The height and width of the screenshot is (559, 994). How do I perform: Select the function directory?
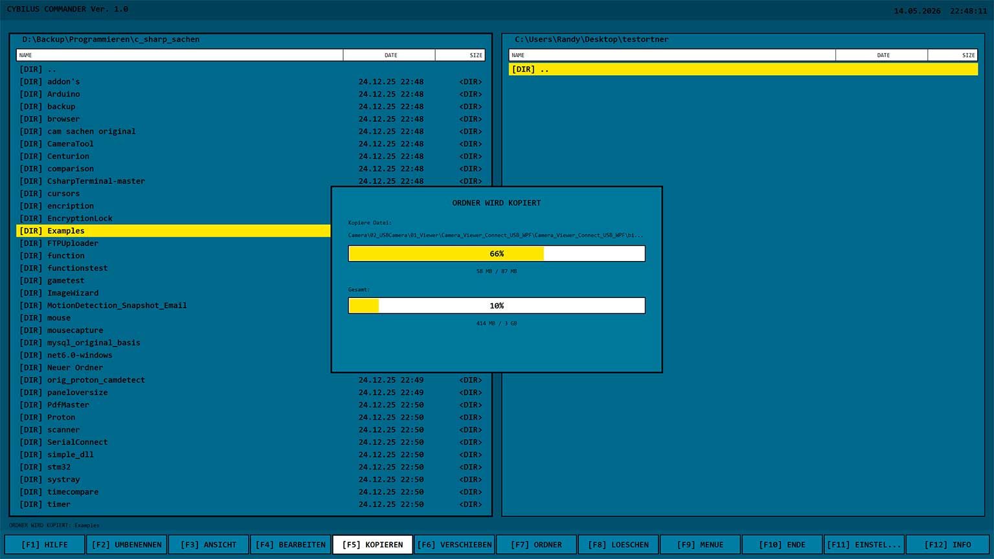tap(174, 256)
